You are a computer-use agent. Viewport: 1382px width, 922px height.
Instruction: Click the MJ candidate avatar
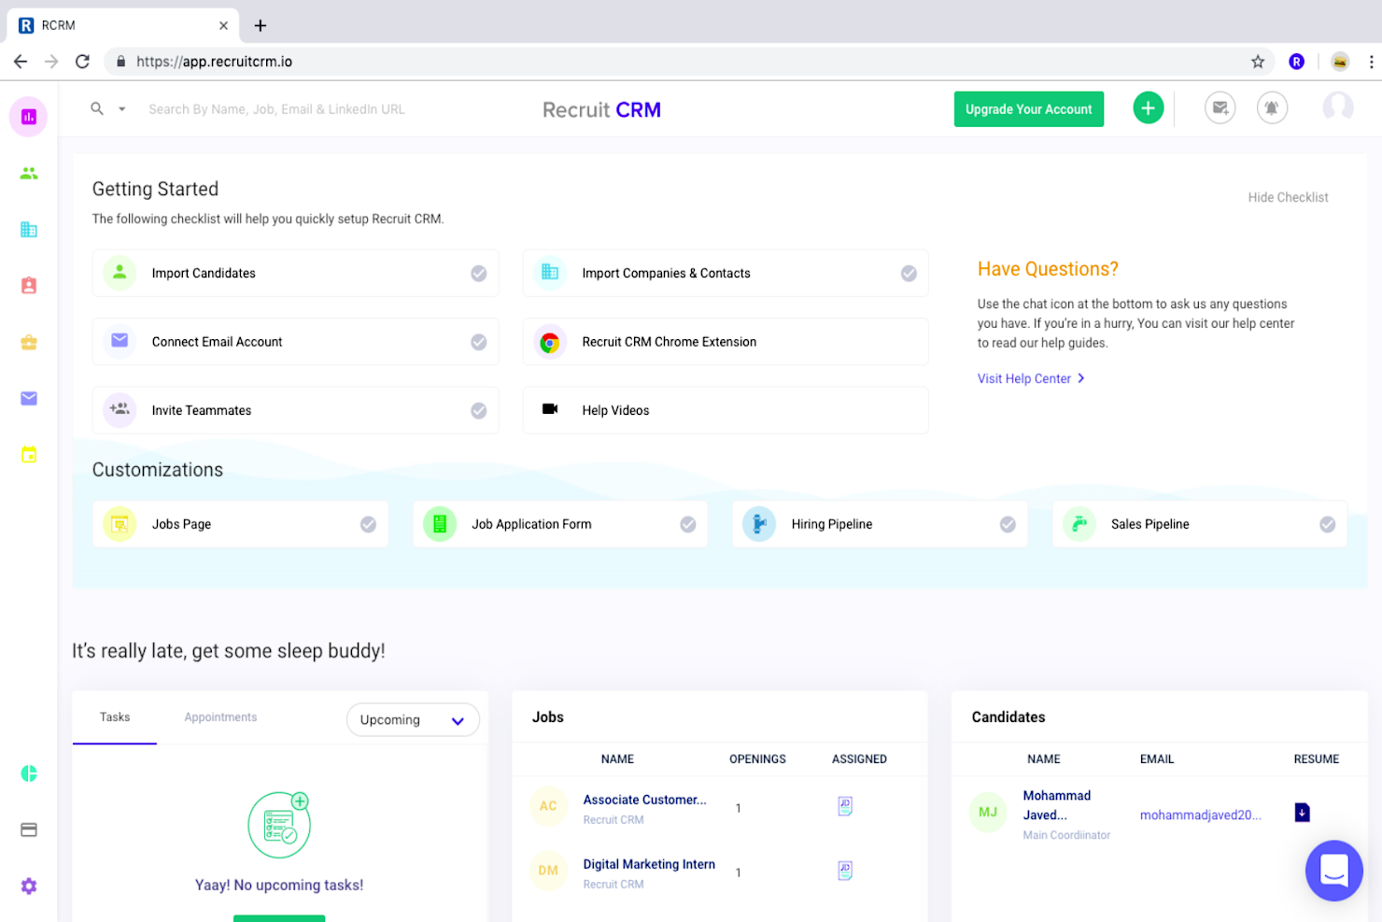point(988,812)
